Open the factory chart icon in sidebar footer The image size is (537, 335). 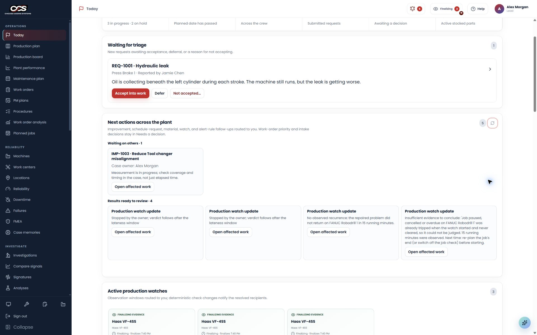(x=63, y=304)
